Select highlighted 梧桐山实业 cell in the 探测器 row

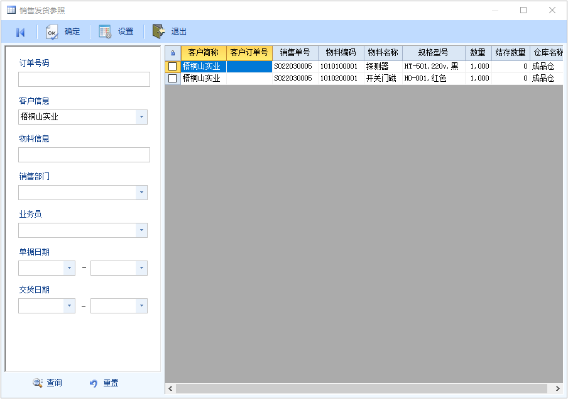204,66
